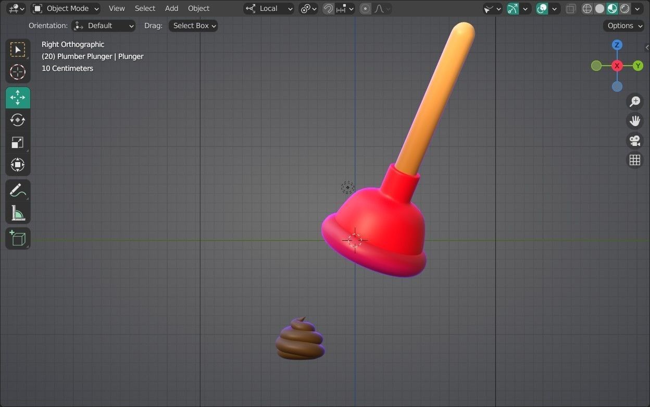Click the Options button
The image size is (650, 407).
[623, 26]
